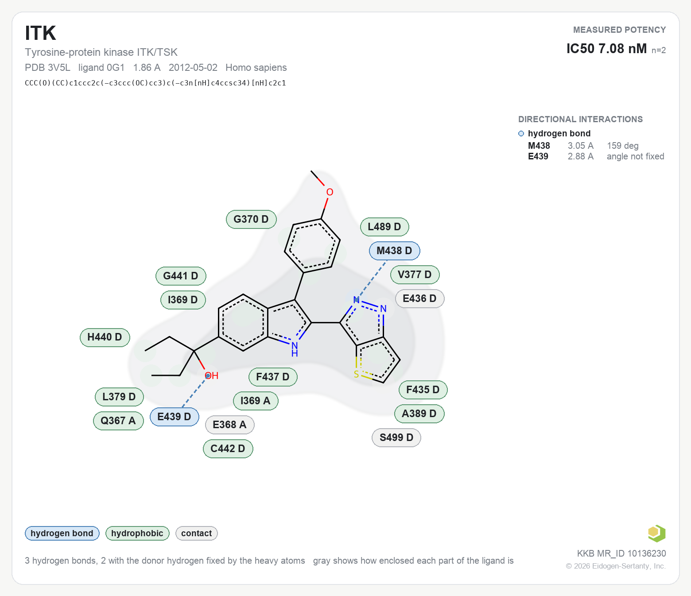The height and width of the screenshot is (596, 691).
Task: Select the Q367 A residue label
Action: point(118,421)
